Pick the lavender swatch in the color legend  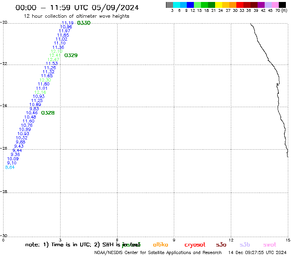click(268, 5)
